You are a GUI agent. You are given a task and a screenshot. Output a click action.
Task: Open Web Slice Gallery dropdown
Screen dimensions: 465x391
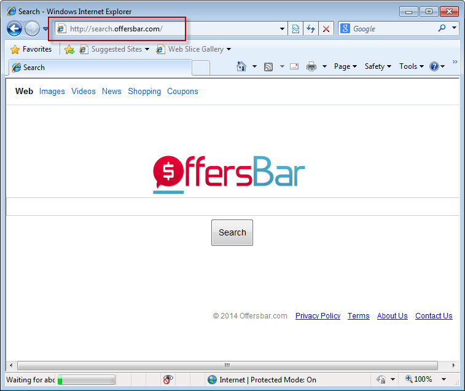point(193,49)
